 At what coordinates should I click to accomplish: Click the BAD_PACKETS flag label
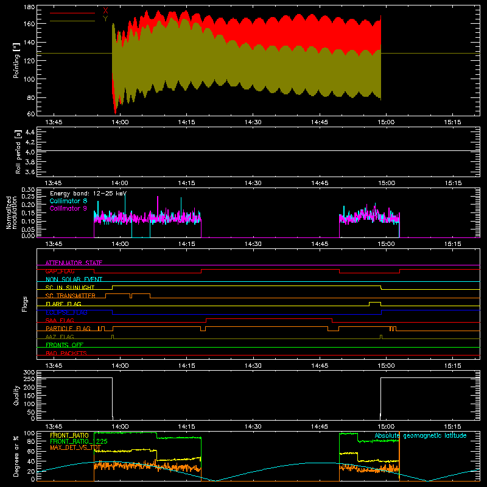pyautogui.click(x=66, y=353)
